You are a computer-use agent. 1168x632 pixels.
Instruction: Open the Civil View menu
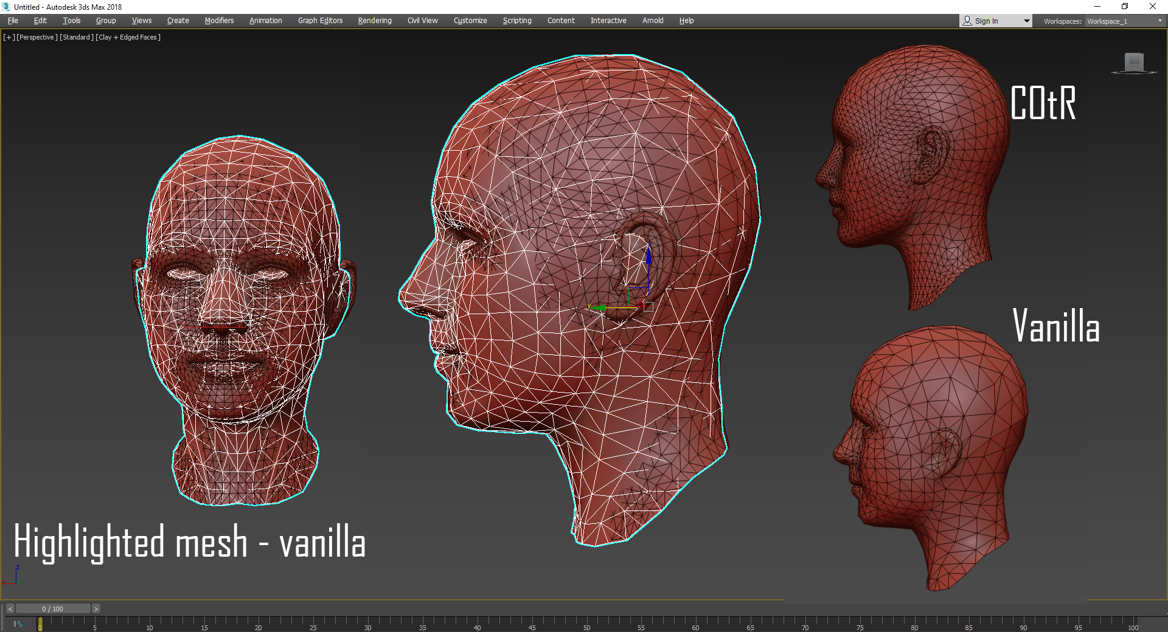click(422, 21)
